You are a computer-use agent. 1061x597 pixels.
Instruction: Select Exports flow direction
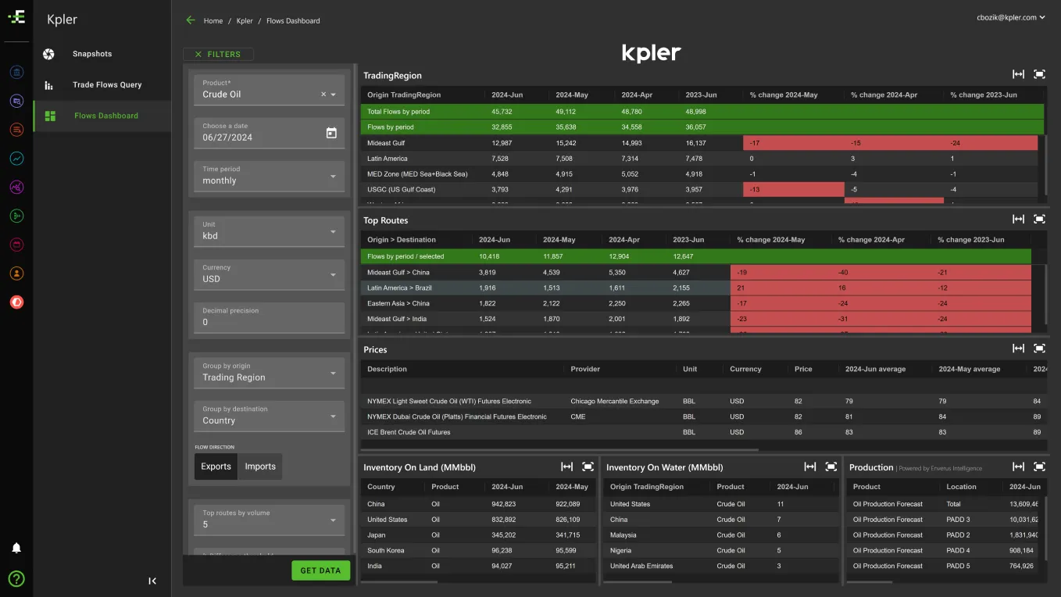[216, 466]
